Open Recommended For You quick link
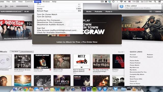 click(x=138, y=72)
